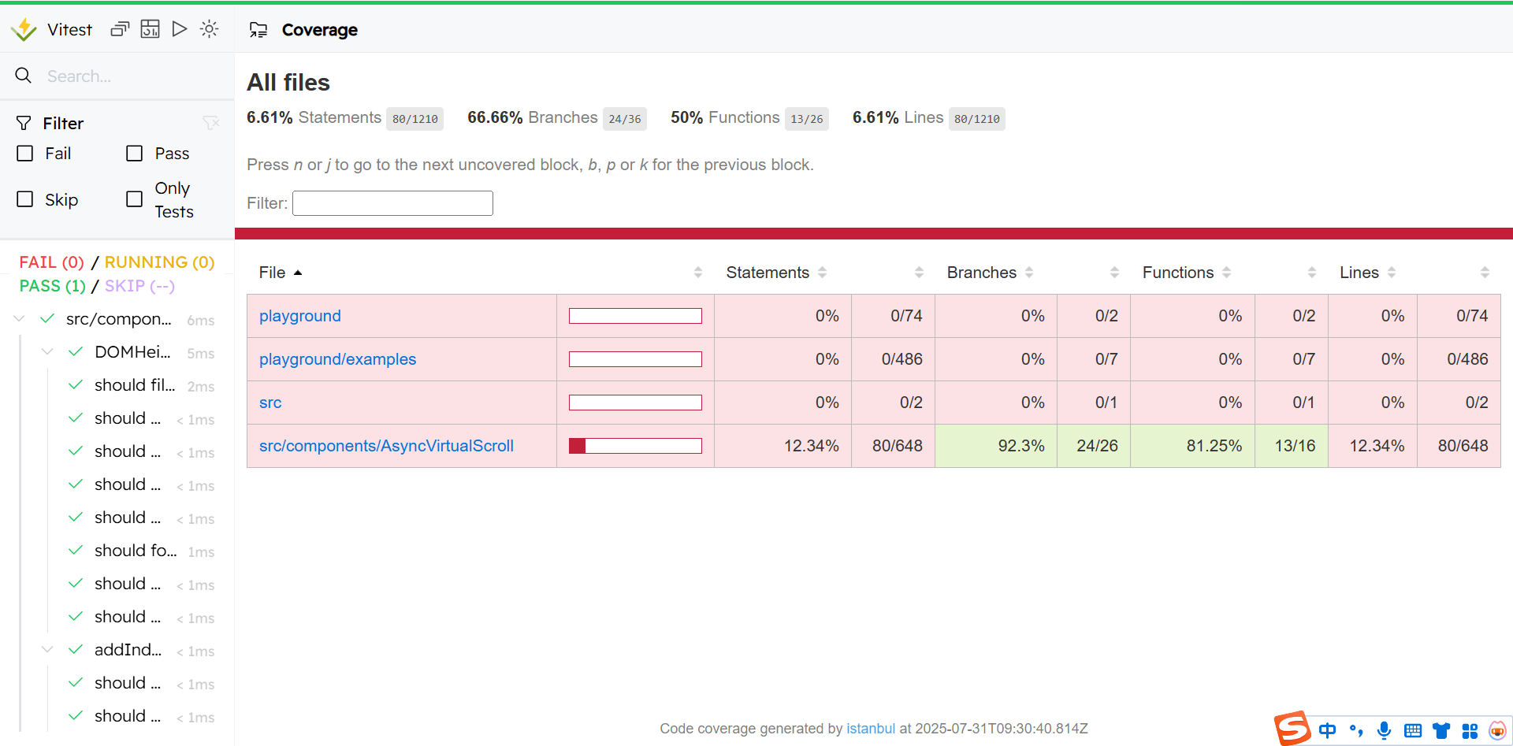Clear filters using crossed funnel icon

[210, 123]
